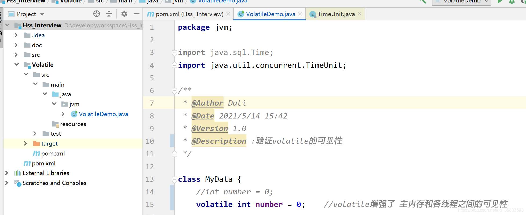The height and width of the screenshot is (215, 526).
Task: Select Volatile module's pom.xml maven icon
Action: click(x=36, y=154)
